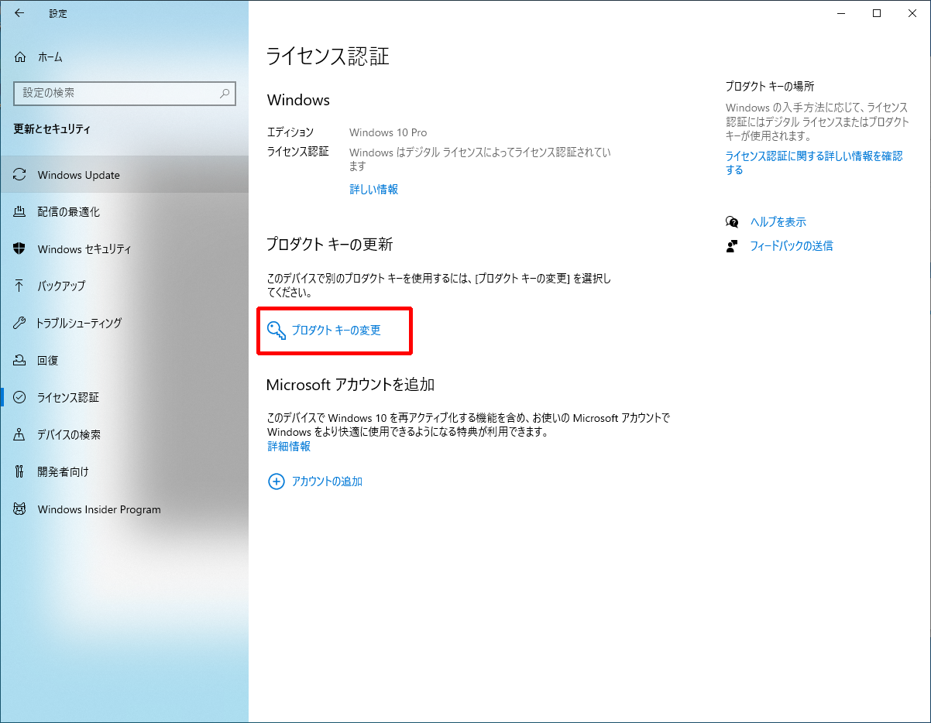Click アカウントの追加 link
Image resolution: width=931 pixels, height=723 pixels.
(327, 481)
